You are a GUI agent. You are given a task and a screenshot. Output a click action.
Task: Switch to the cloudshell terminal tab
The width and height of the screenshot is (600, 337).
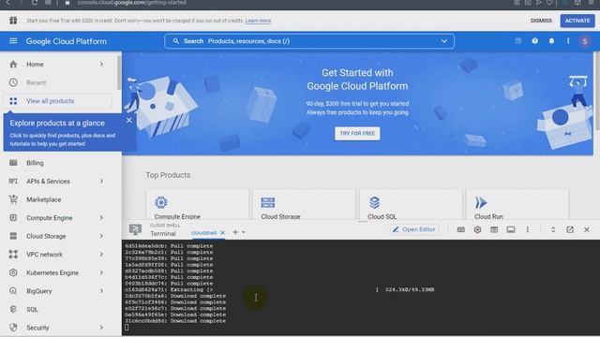pyautogui.click(x=203, y=233)
